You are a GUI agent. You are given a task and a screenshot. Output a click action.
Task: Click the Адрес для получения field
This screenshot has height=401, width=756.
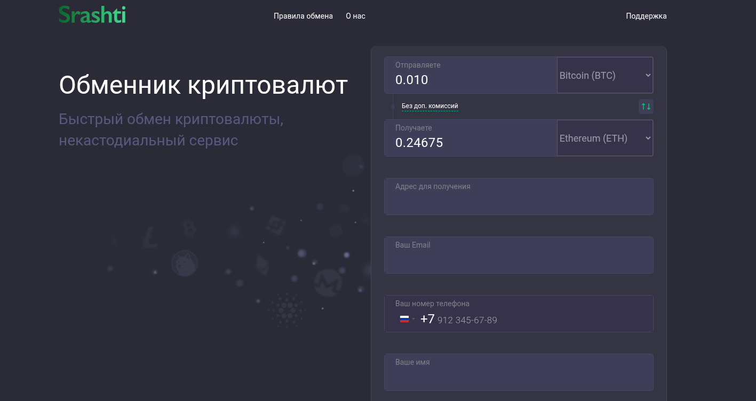518,200
